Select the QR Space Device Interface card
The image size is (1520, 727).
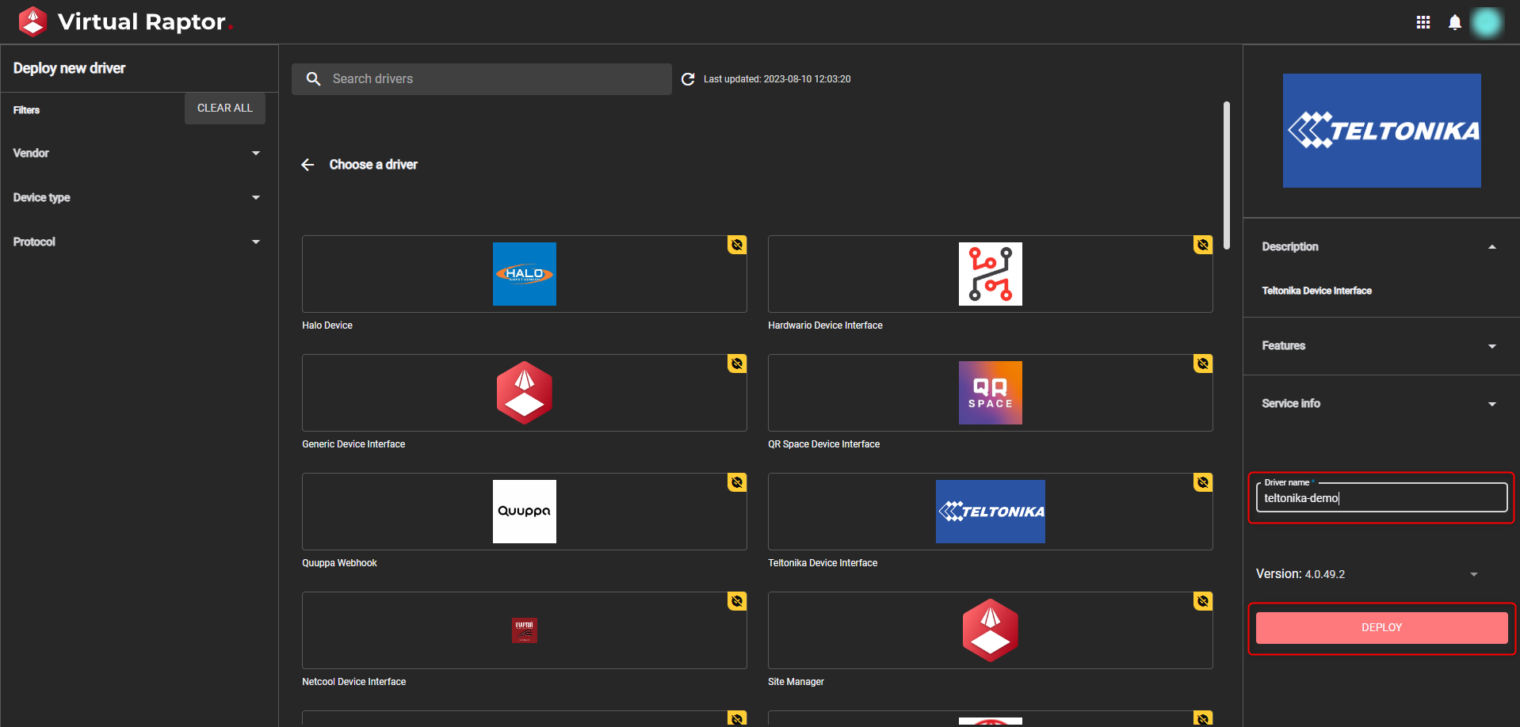[990, 393]
